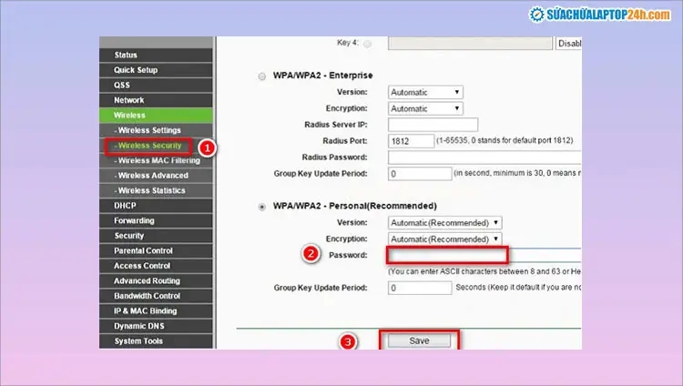Viewport: 683px width, 386px height.
Task: Open Wireless Settings submenu
Action: tap(156, 130)
